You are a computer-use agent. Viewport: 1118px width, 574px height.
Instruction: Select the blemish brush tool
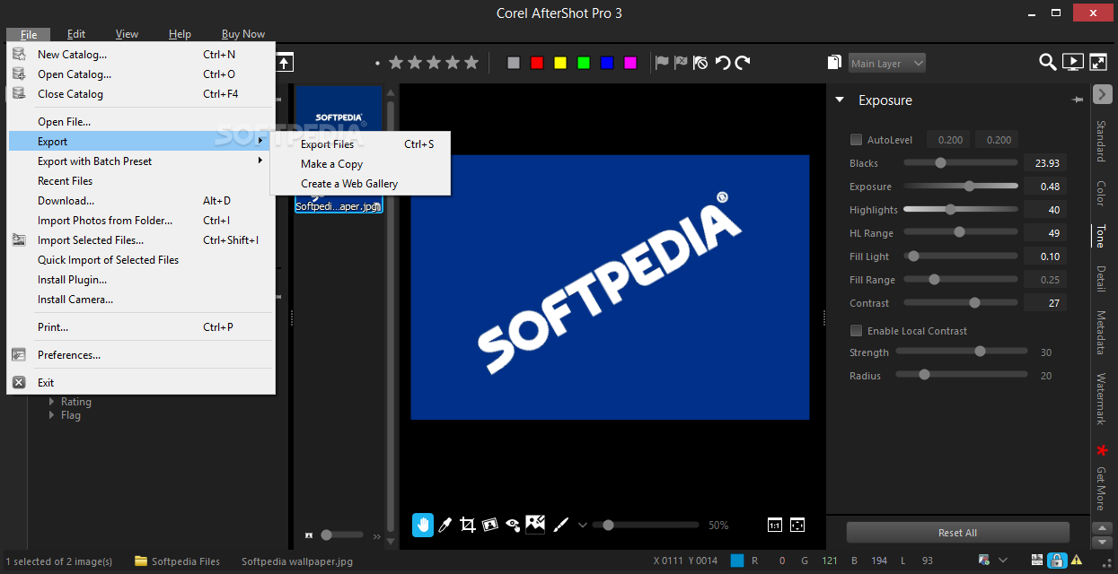tap(559, 525)
